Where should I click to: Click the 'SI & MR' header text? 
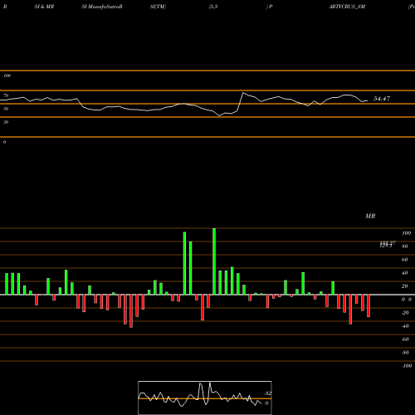(x=44, y=7)
